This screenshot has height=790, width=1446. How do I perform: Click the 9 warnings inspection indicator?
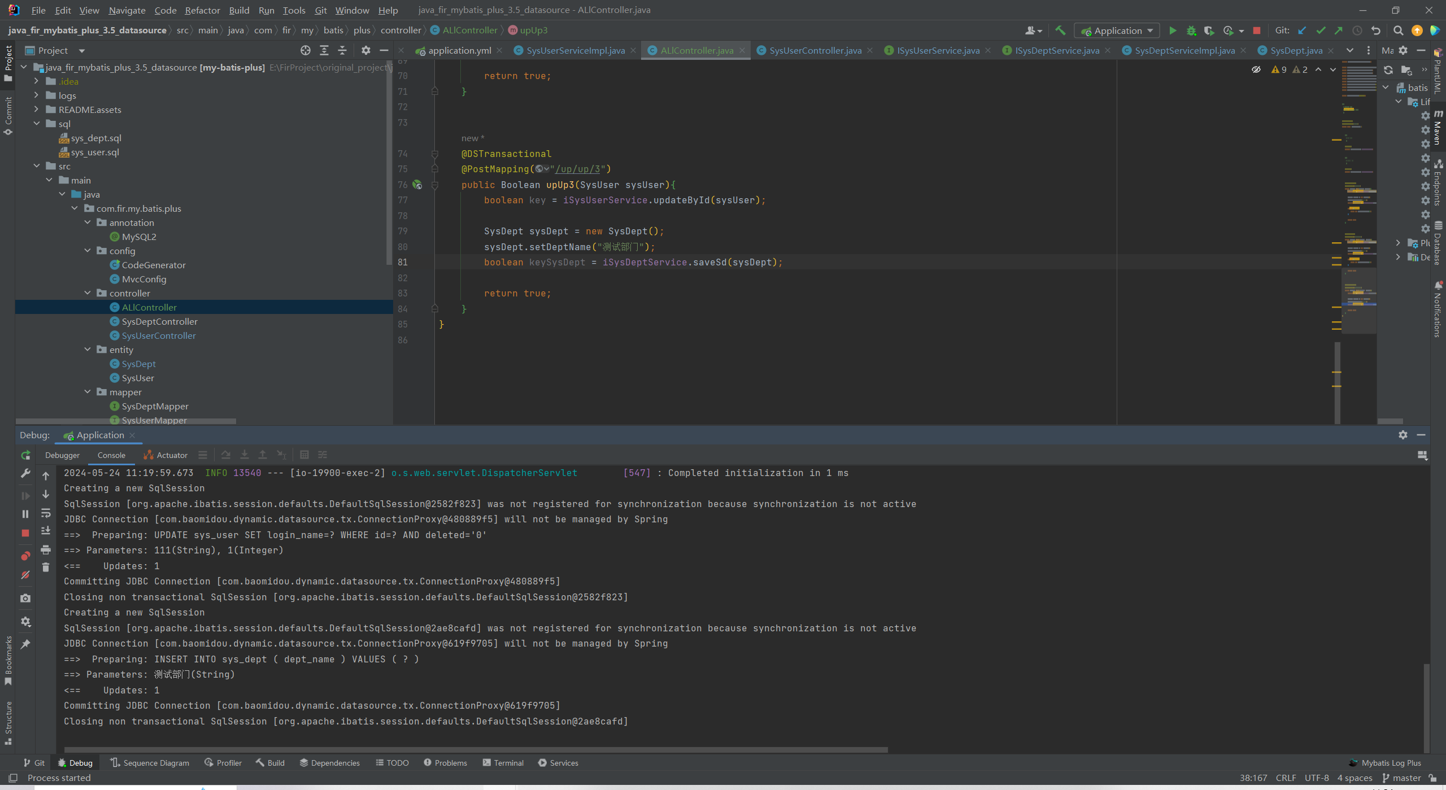(1278, 69)
